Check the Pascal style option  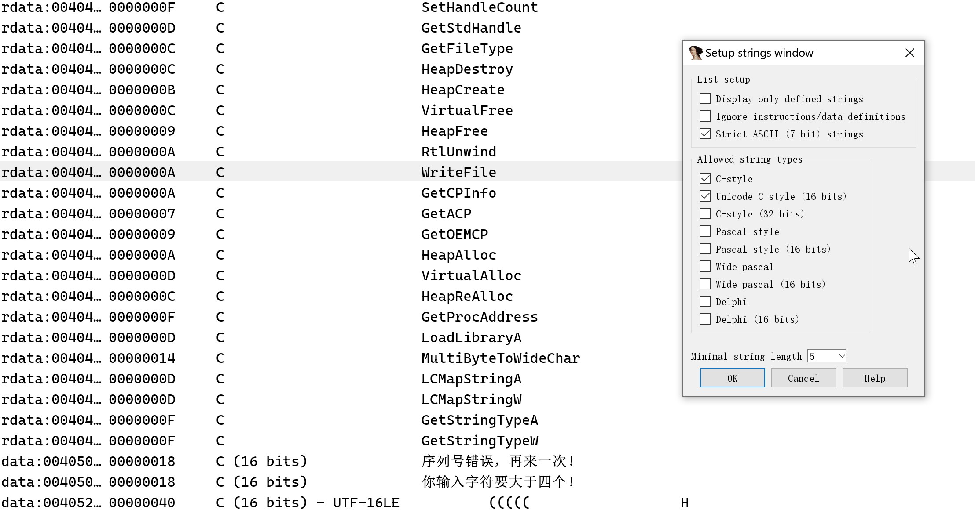coord(705,231)
